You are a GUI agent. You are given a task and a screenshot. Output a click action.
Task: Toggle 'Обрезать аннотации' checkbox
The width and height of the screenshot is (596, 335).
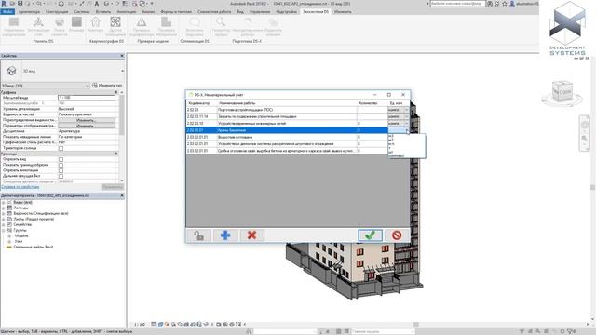point(61,170)
